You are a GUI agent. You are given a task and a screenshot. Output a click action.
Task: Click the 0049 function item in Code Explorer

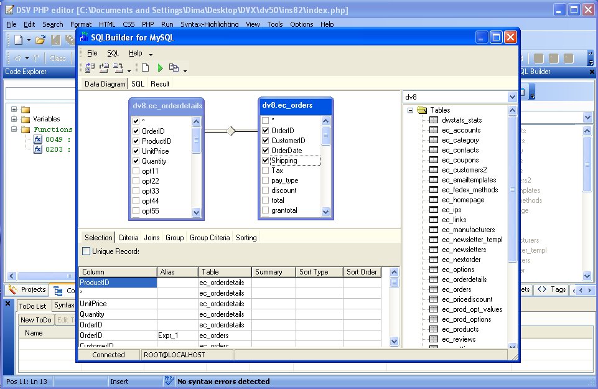(x=54, y=139)
